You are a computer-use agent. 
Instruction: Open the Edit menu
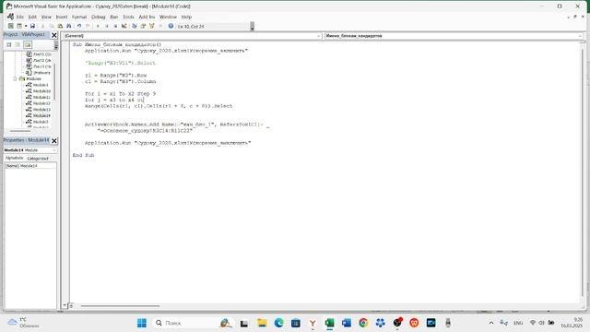pos(32,17)
